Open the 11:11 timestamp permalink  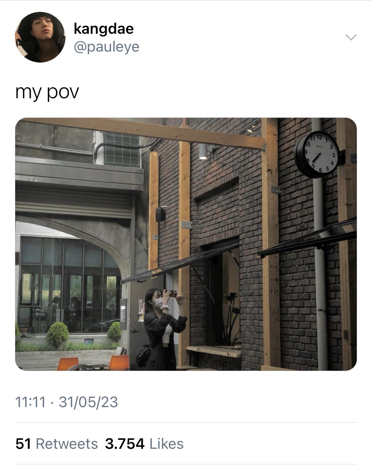(30, 402)
